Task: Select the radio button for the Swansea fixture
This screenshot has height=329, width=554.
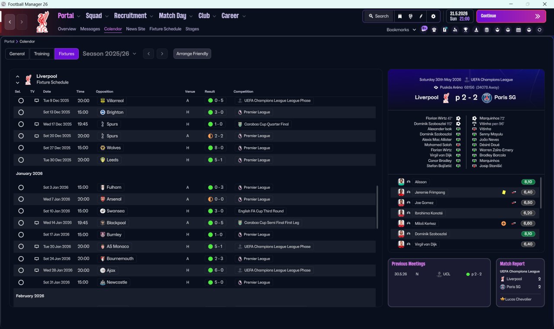Action: click(21, 211)
